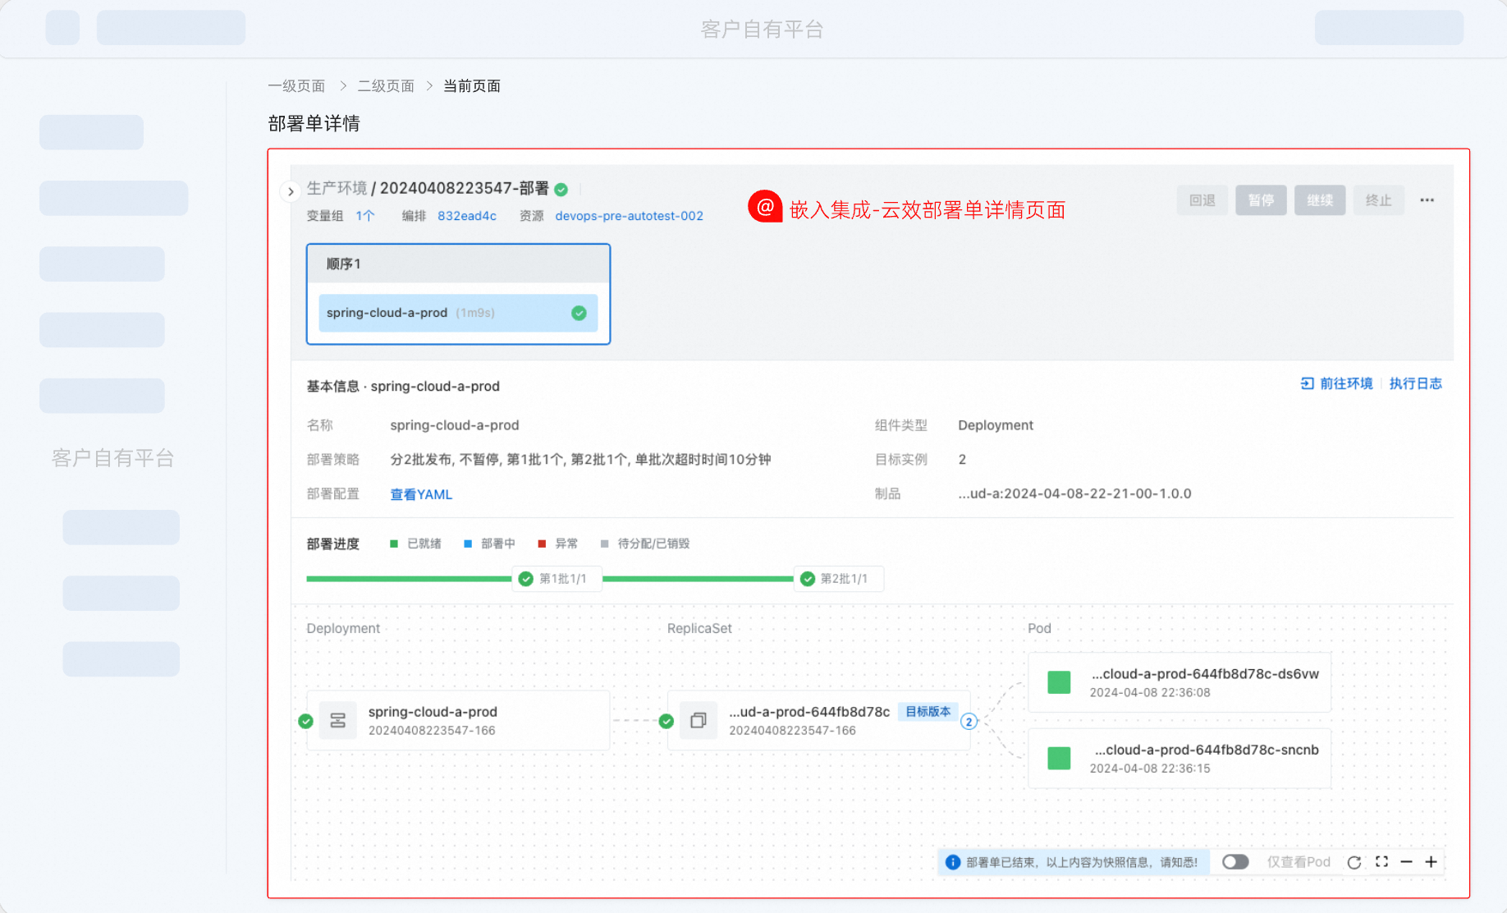
Task: Click the 回退 rollback button
Action: [x=1202, y=200]
